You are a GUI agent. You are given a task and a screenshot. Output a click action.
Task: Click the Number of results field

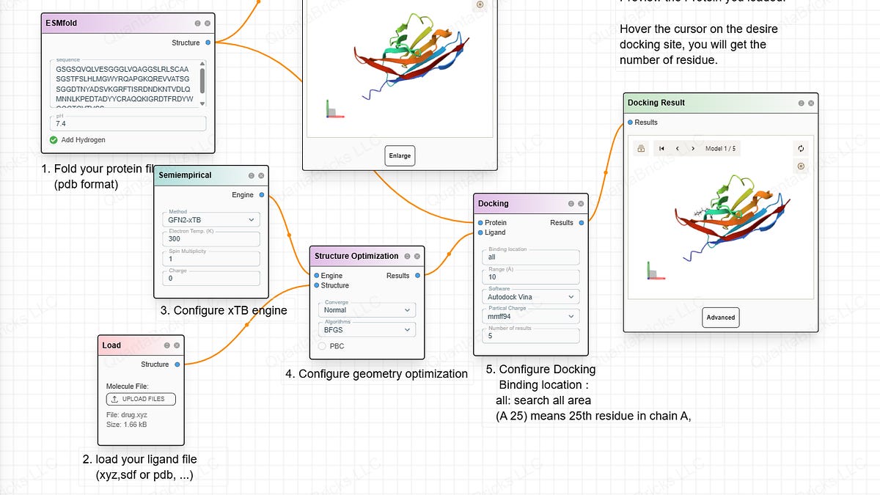click(531, 336)
